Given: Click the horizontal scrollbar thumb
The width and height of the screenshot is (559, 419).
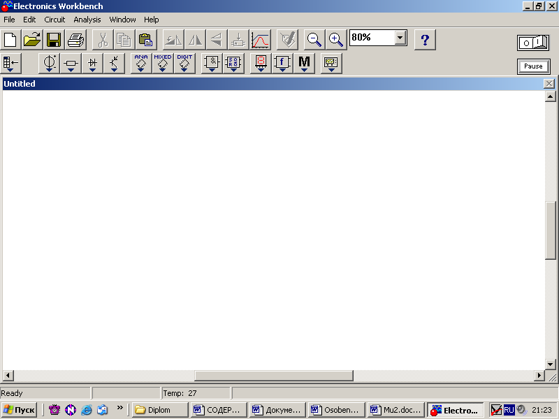Looking at the screenshot, I should (x=274, y=376).
